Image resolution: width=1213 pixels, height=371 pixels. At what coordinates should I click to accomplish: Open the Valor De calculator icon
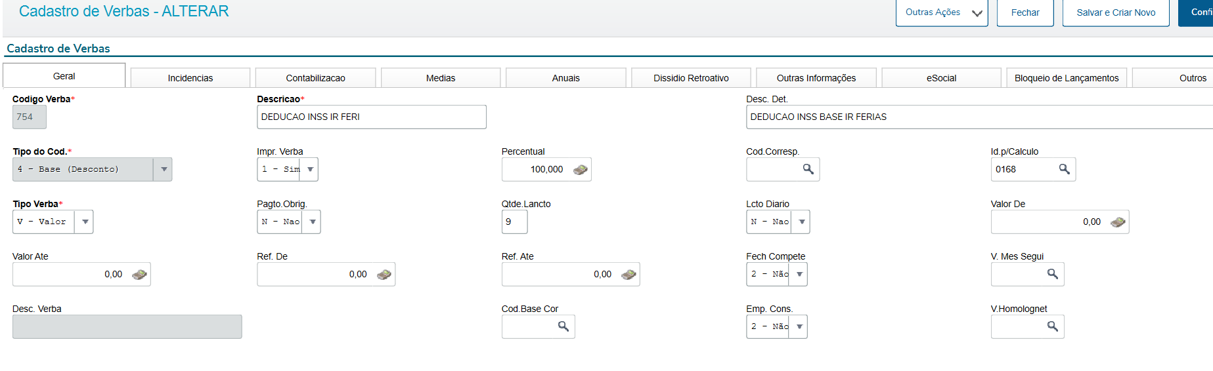[1117, 222]
